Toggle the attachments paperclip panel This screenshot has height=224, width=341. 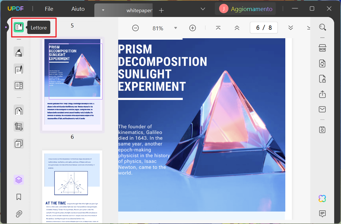19,214
